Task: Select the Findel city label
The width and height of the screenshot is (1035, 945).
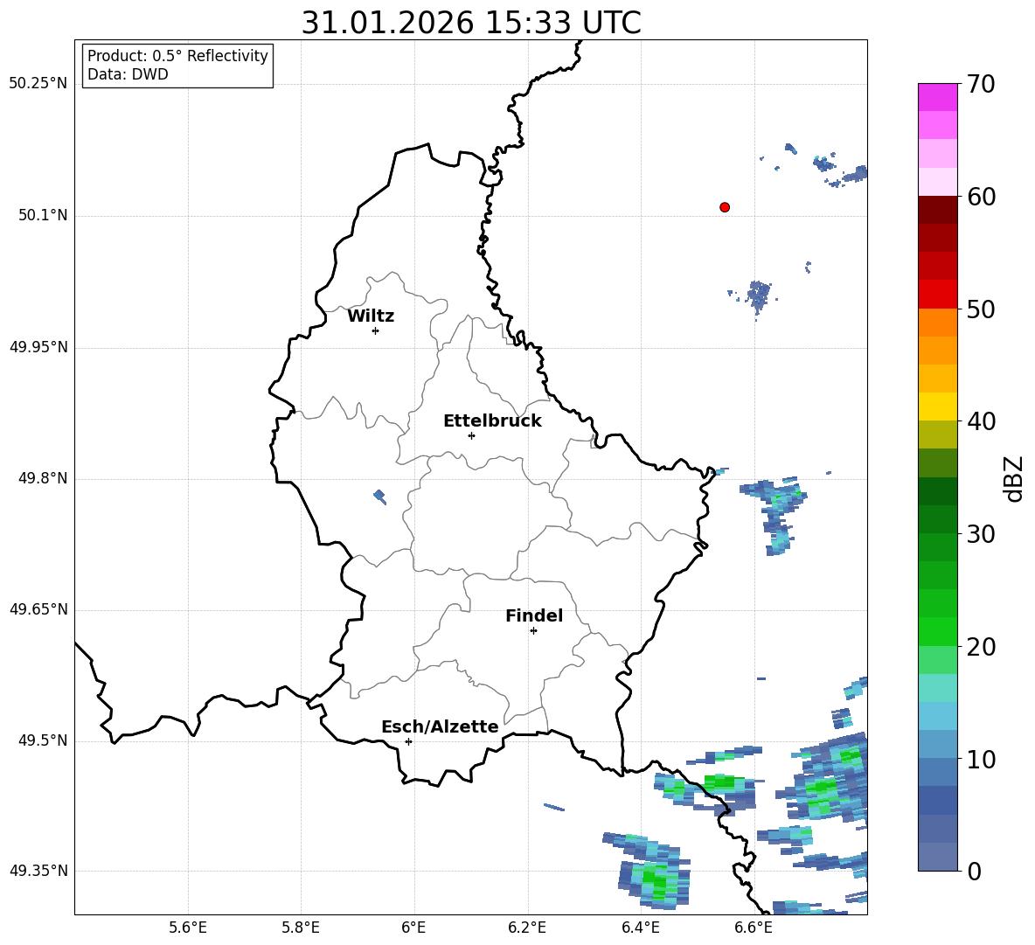Action: tap(534, 615)
